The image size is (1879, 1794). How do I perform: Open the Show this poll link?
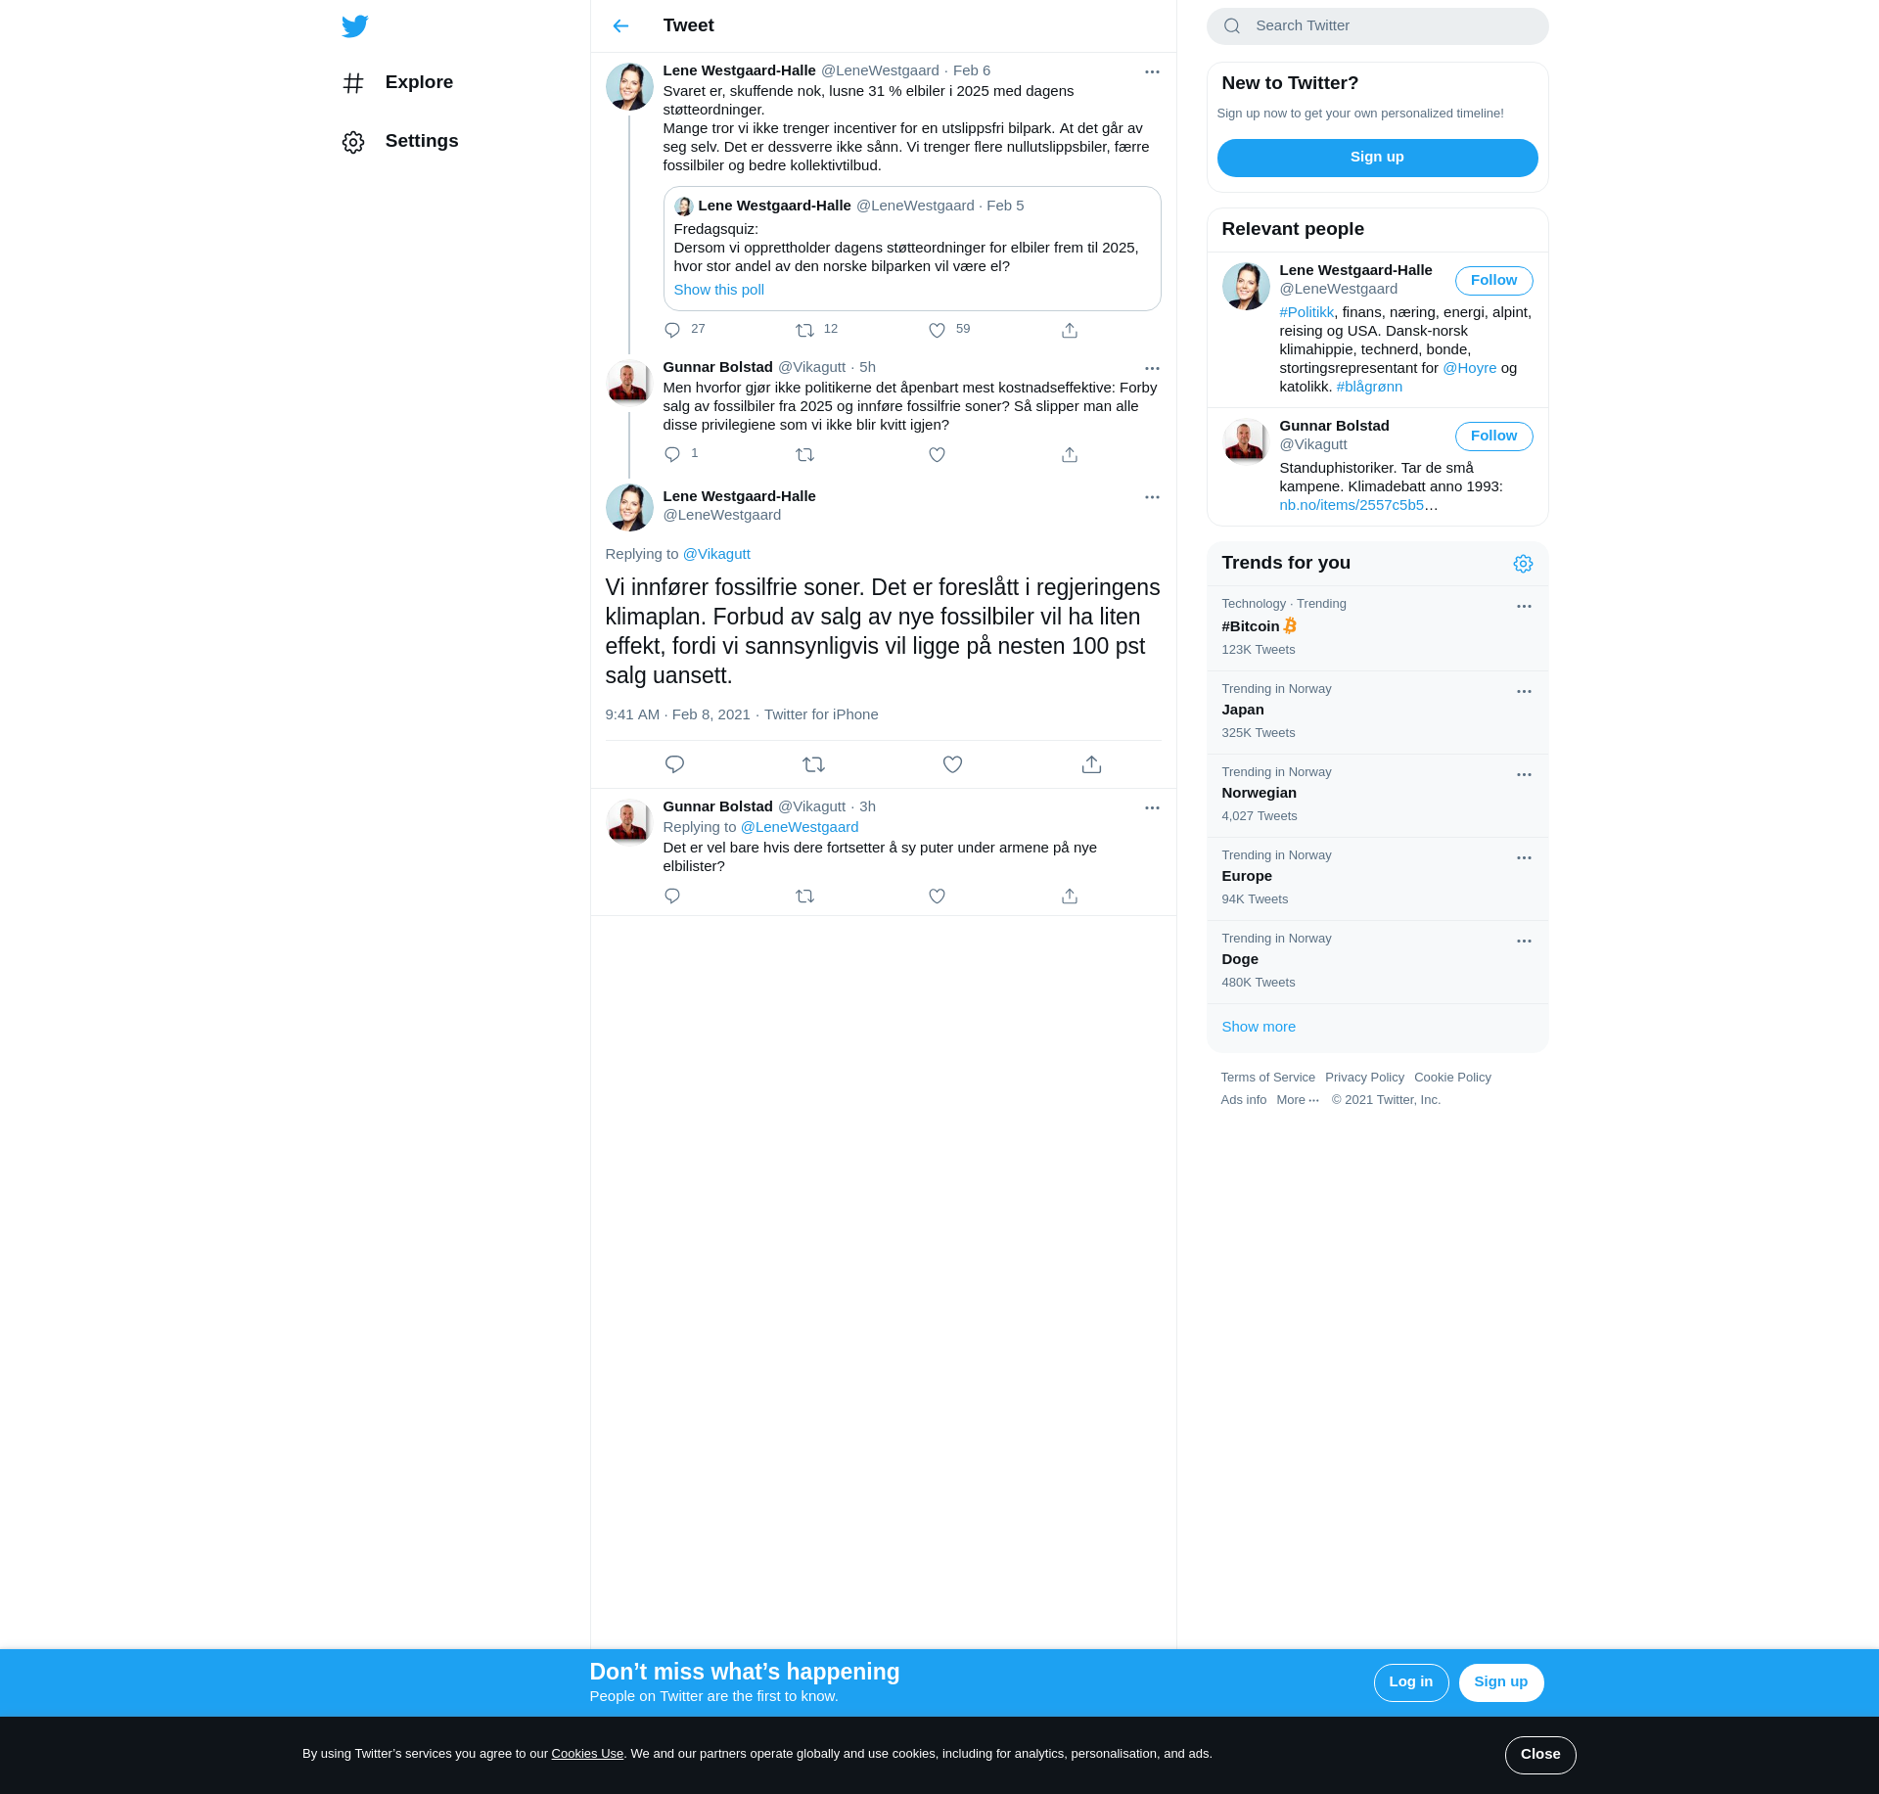pyautogui.click(x=718, y=290)
